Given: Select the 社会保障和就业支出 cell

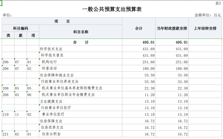Looking at the screenshot, I should click(81, 75).
